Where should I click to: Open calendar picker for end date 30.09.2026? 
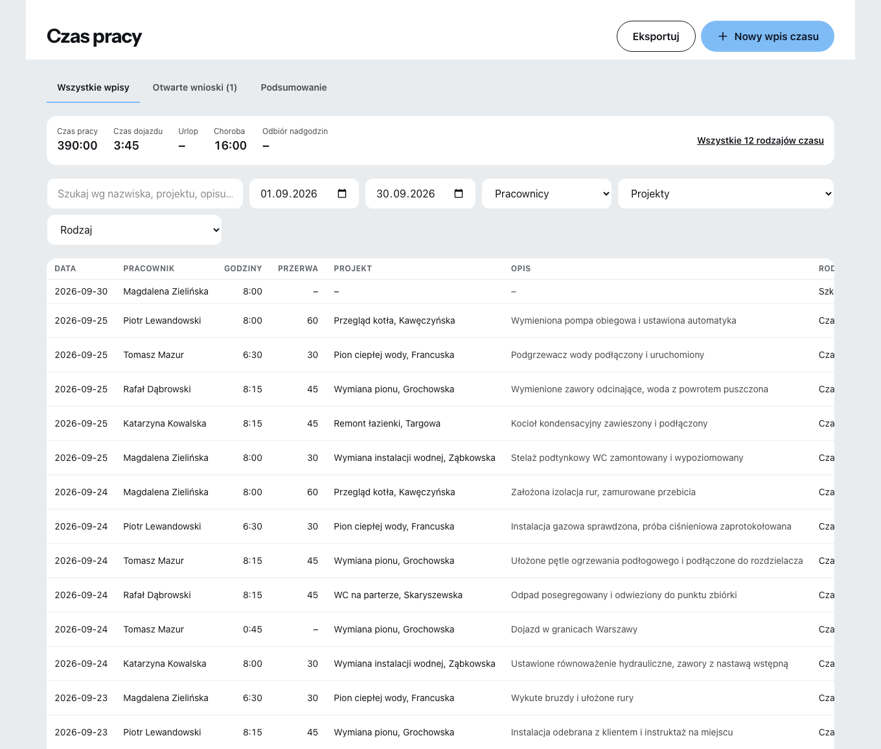click(x=459, y=194)
